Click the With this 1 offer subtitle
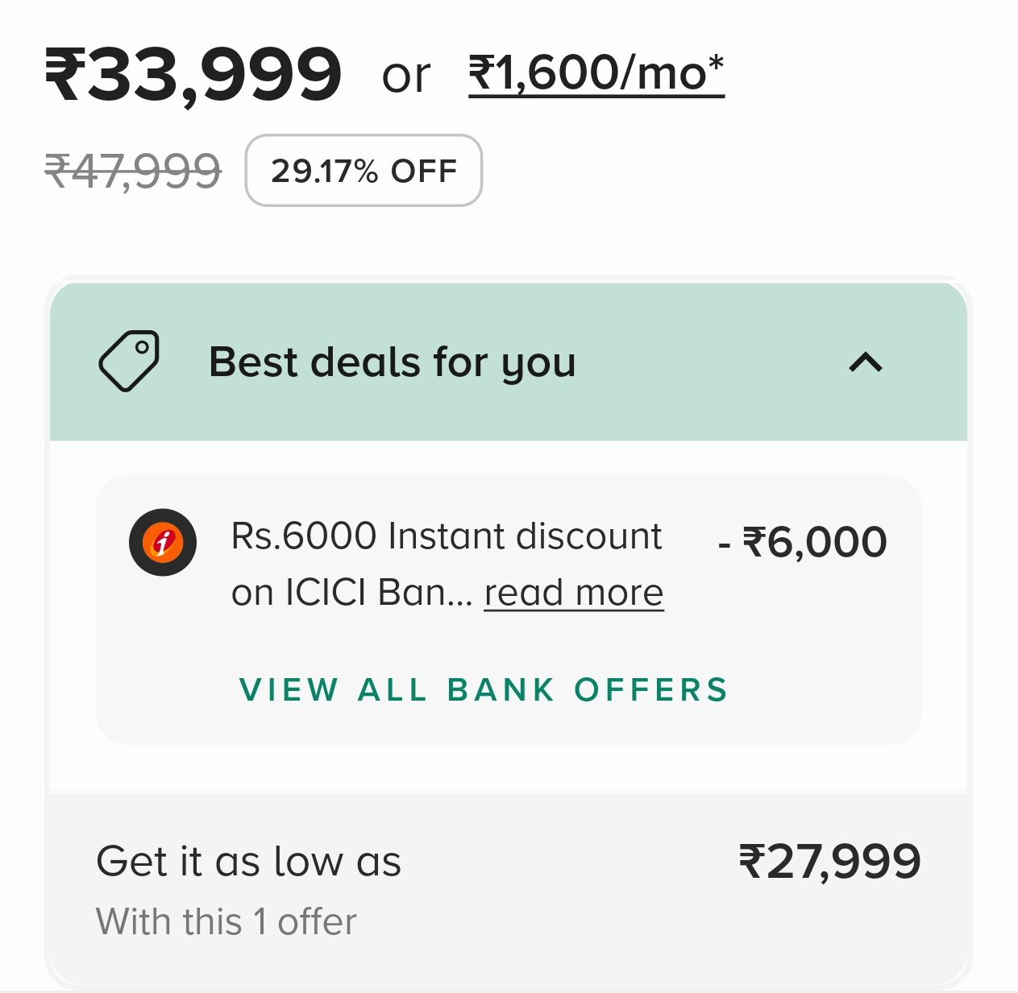This screenshot has height=993, width=1018. [226, 921]
